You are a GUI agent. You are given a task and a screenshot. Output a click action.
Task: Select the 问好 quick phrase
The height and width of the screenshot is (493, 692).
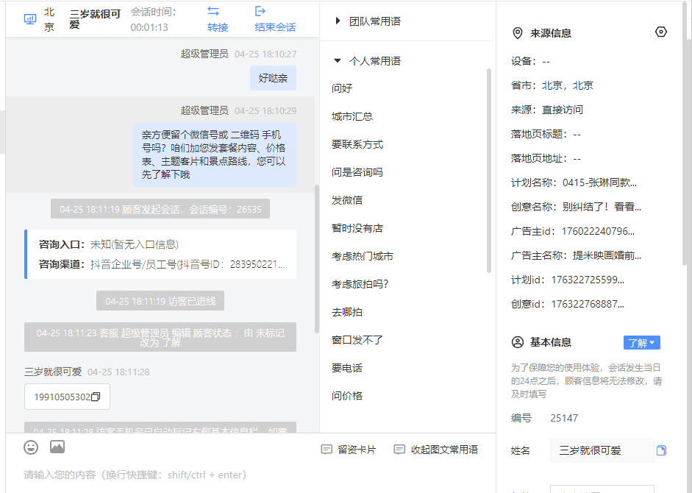342,88
